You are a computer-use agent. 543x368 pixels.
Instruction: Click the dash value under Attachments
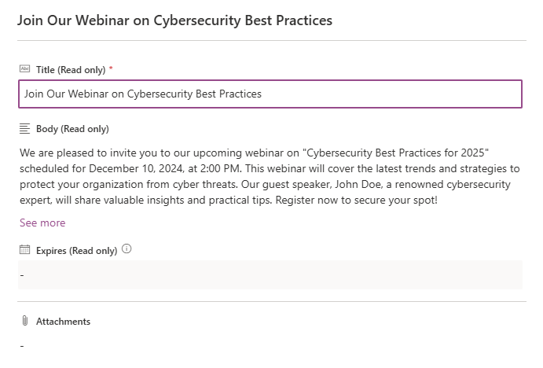[x=22, y=346]
